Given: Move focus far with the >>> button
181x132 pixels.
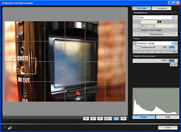Looking at the screenshot, I should tap(170, 52).
